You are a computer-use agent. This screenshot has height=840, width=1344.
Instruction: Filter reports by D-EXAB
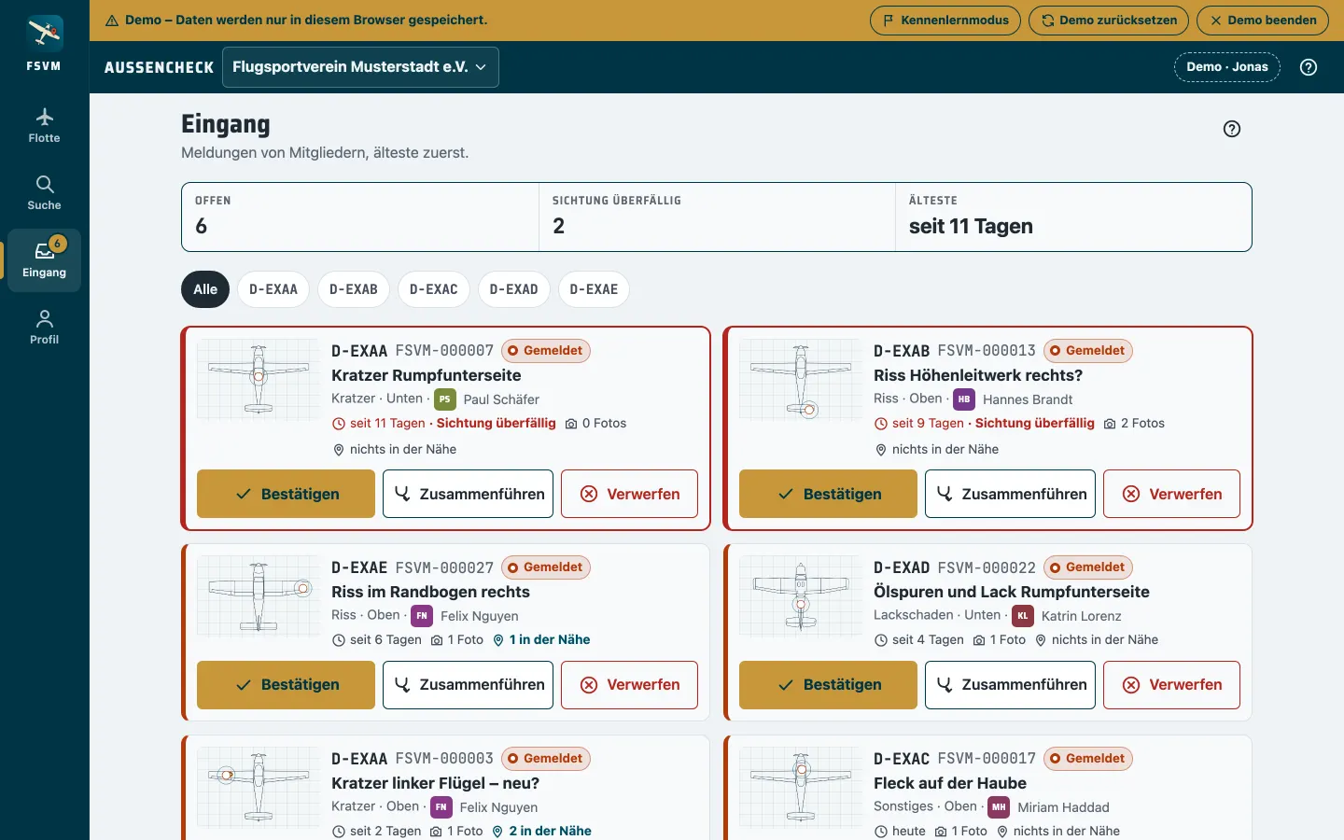tap(354, 289)
